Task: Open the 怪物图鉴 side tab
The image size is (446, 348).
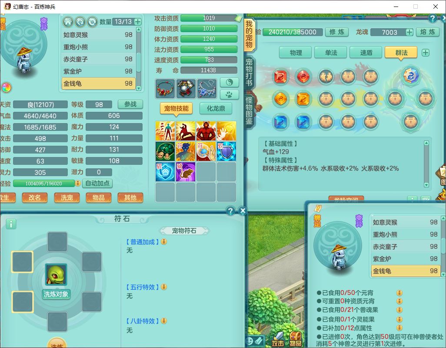Action: (249, 111)
